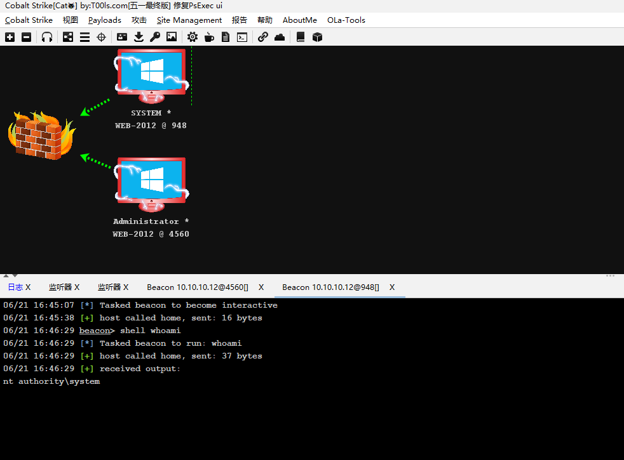Close the Beacon 10.10.10.12@948 tab

click(392, 287)
